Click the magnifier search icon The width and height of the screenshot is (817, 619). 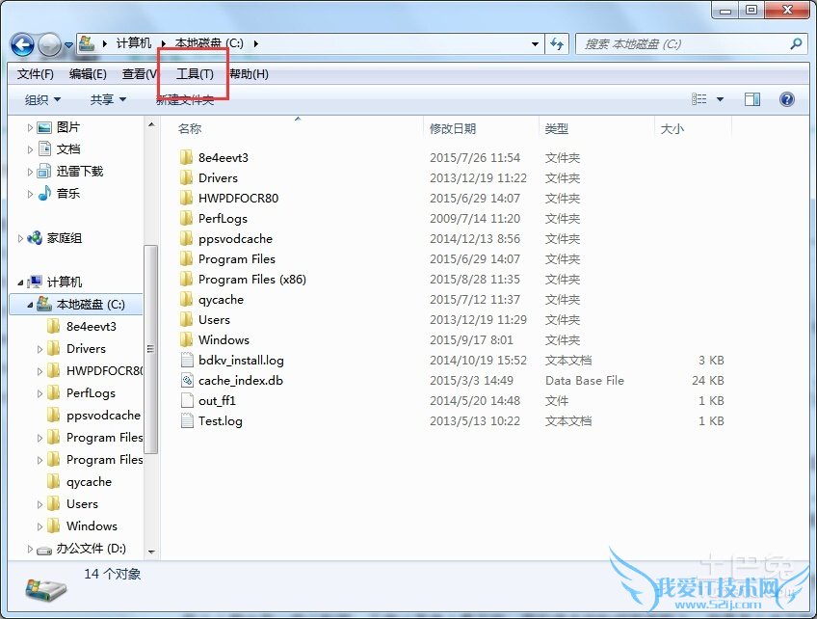(x=795, y=44)
